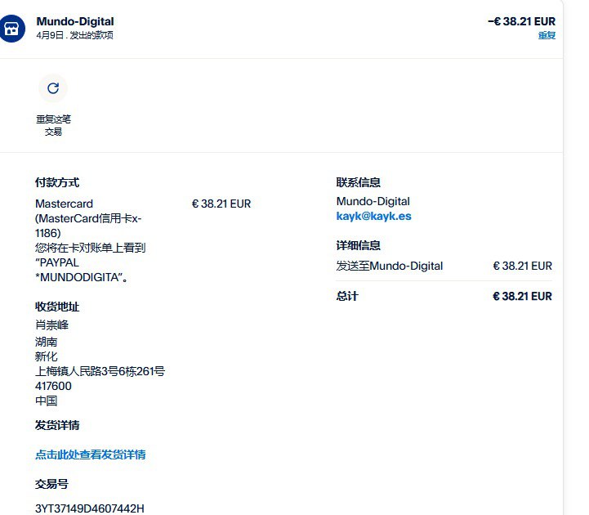Click the recipient name 肖崇峰
589x515 pixels.
coord(51,325)
